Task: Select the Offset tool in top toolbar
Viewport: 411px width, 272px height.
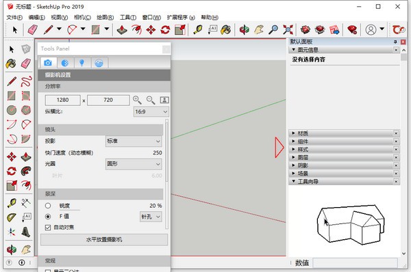Action: 136,29
